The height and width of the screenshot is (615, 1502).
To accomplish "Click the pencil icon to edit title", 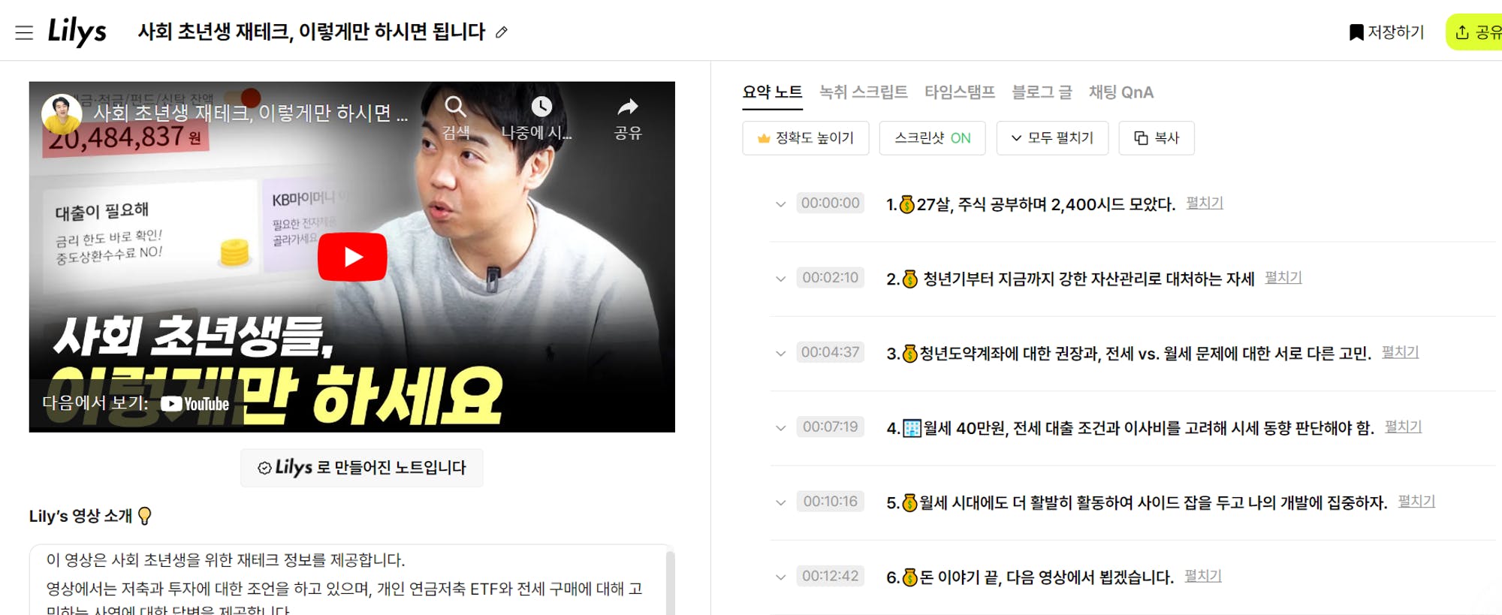I will point(502,32).
